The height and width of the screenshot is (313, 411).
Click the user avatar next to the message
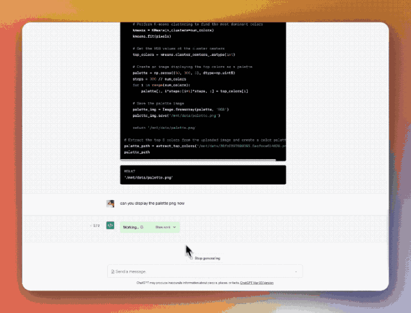pyautogui.click(x=110, y=203)
